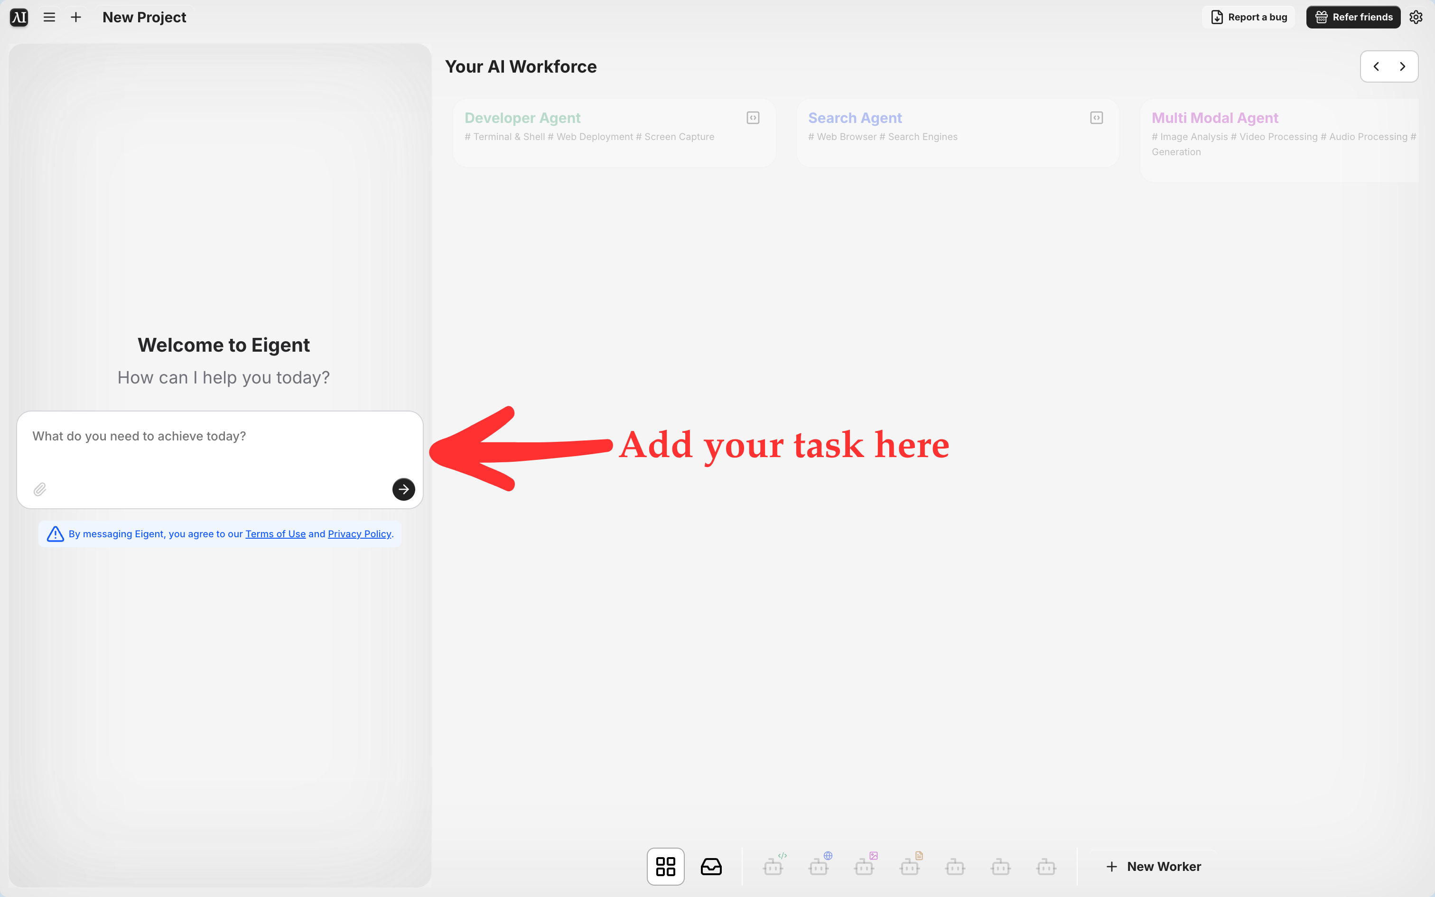Viewport: 1435px width, 897px height.
Task: Click the Terminal & Shell tags line
Action: pos(589,137)
